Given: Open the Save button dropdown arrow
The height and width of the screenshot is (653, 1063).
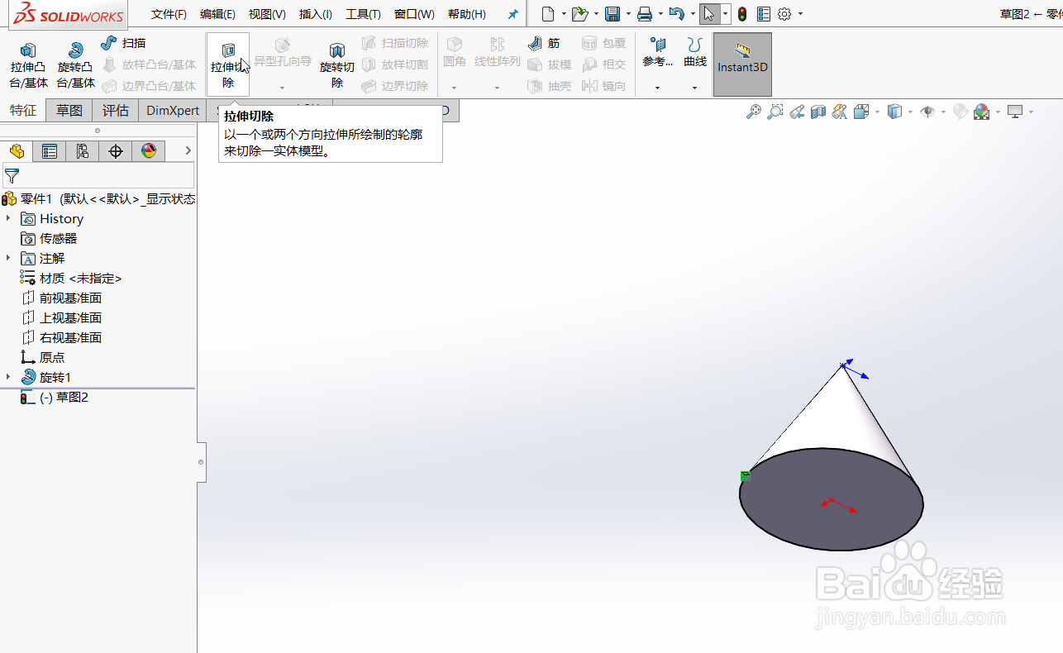Looking at the screenshot, I should pos(628,14).
